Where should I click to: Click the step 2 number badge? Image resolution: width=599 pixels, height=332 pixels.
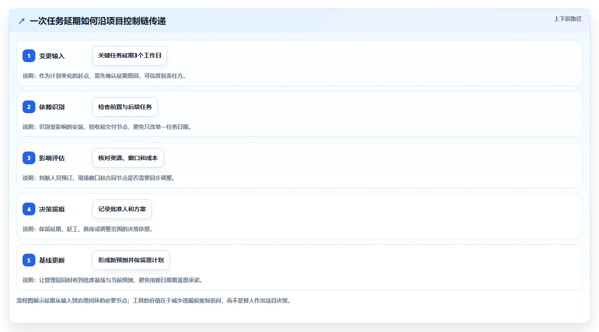(x=29, y=107)
